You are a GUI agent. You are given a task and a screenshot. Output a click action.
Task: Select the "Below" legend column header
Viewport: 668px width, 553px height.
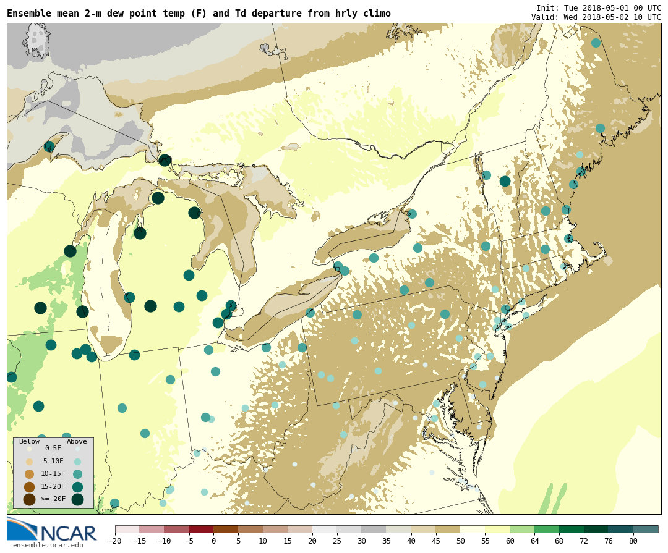tap(29, 441)
